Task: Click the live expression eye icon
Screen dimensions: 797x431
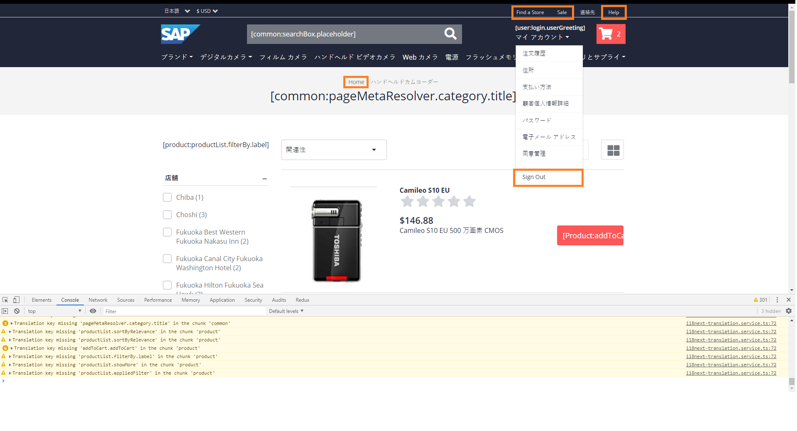Action: (93, 311)
